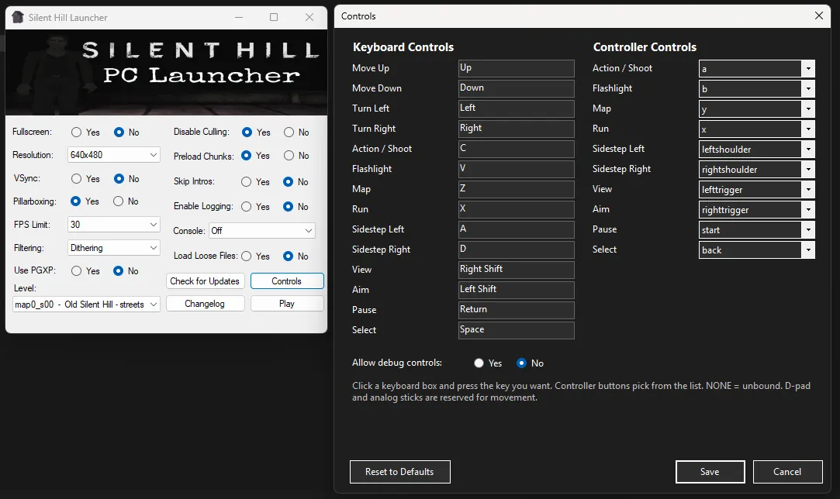Select No for Allow debug controls
The width and height of the screenshot is (840, 499).
point(521,363)
